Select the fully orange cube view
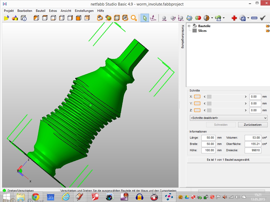 [78, 18]
